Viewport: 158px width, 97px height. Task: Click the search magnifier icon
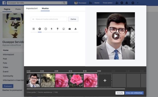pyautogui.click(x=64, y=3)
